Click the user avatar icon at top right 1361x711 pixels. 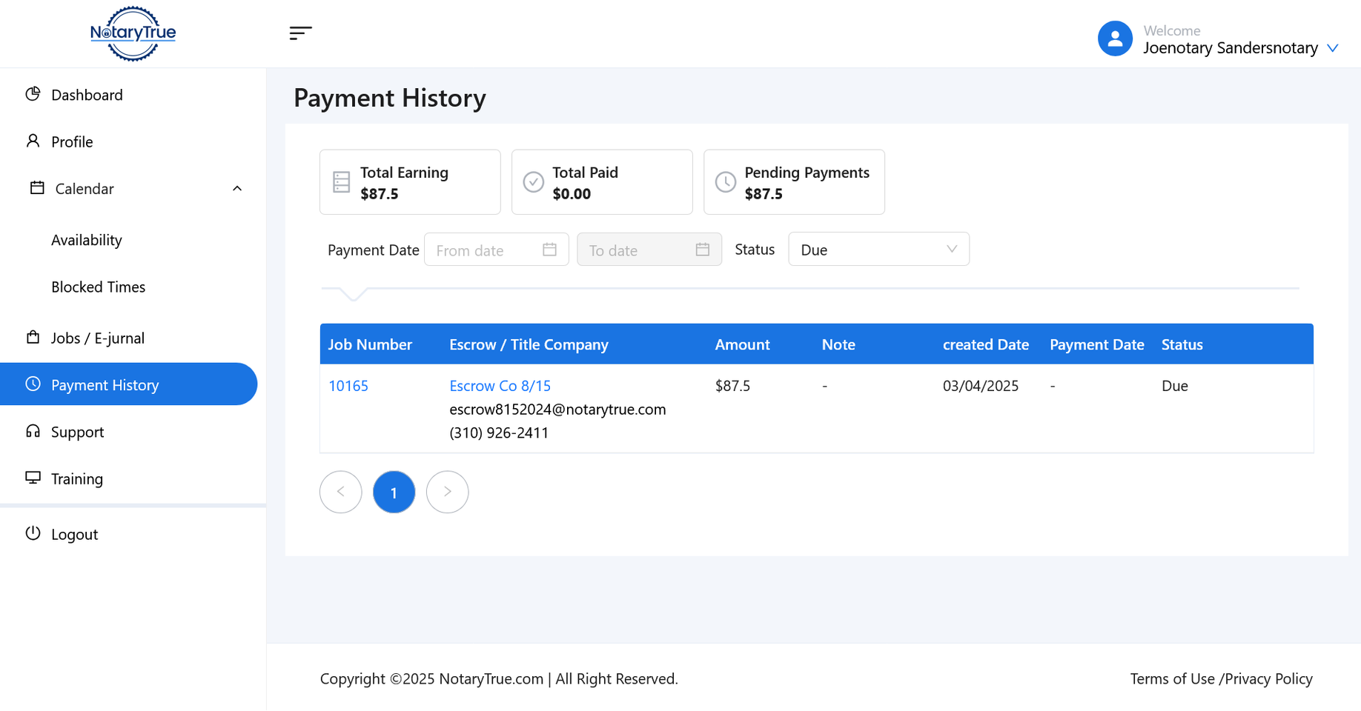click(1115, 38)
